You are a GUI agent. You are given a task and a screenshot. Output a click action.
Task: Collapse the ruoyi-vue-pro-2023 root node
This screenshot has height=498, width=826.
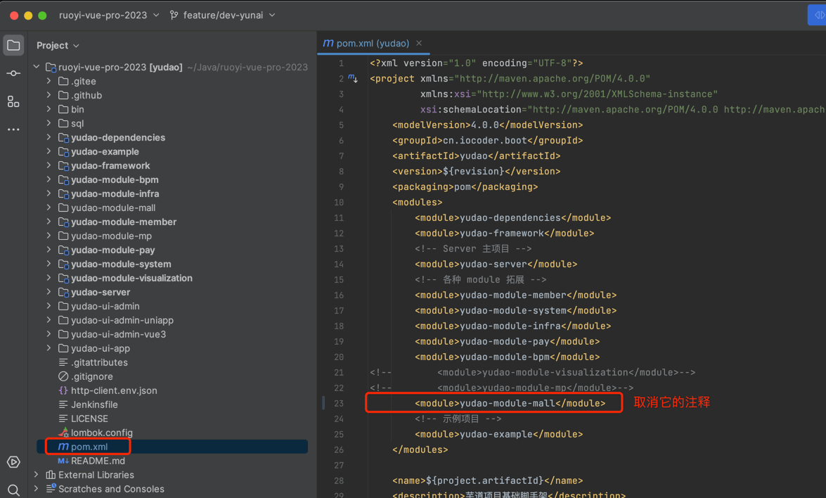(x=37, y=68)
